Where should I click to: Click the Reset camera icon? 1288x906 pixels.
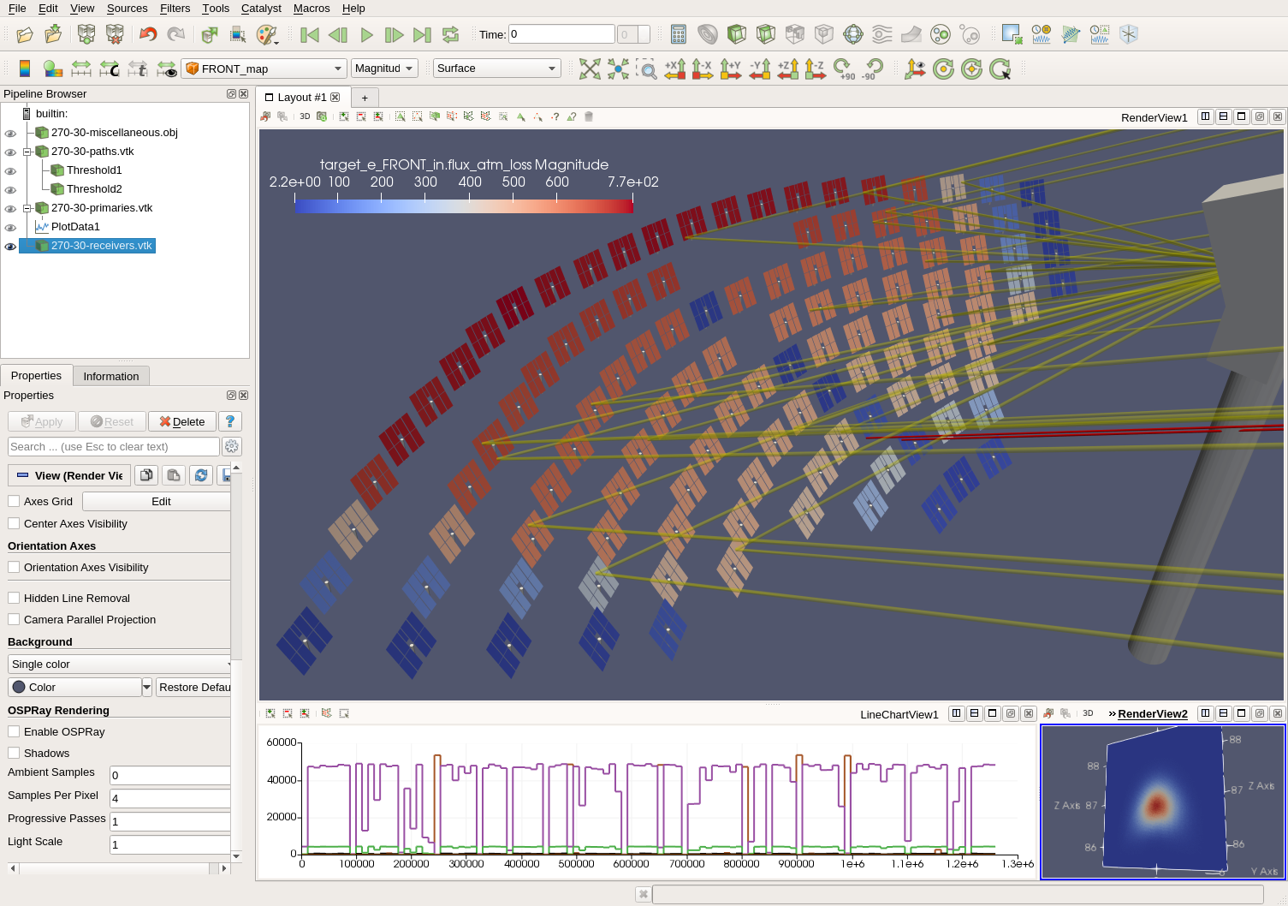[x=590, y=69]
